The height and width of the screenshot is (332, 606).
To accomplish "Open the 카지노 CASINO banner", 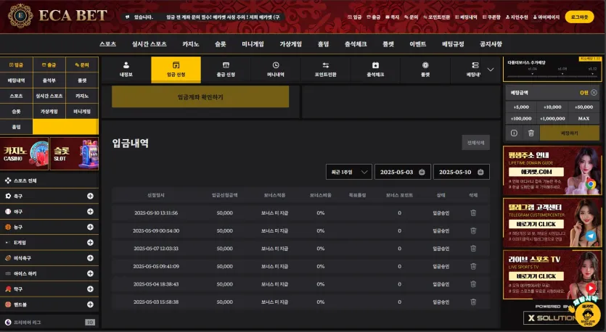I will [24, 154].
